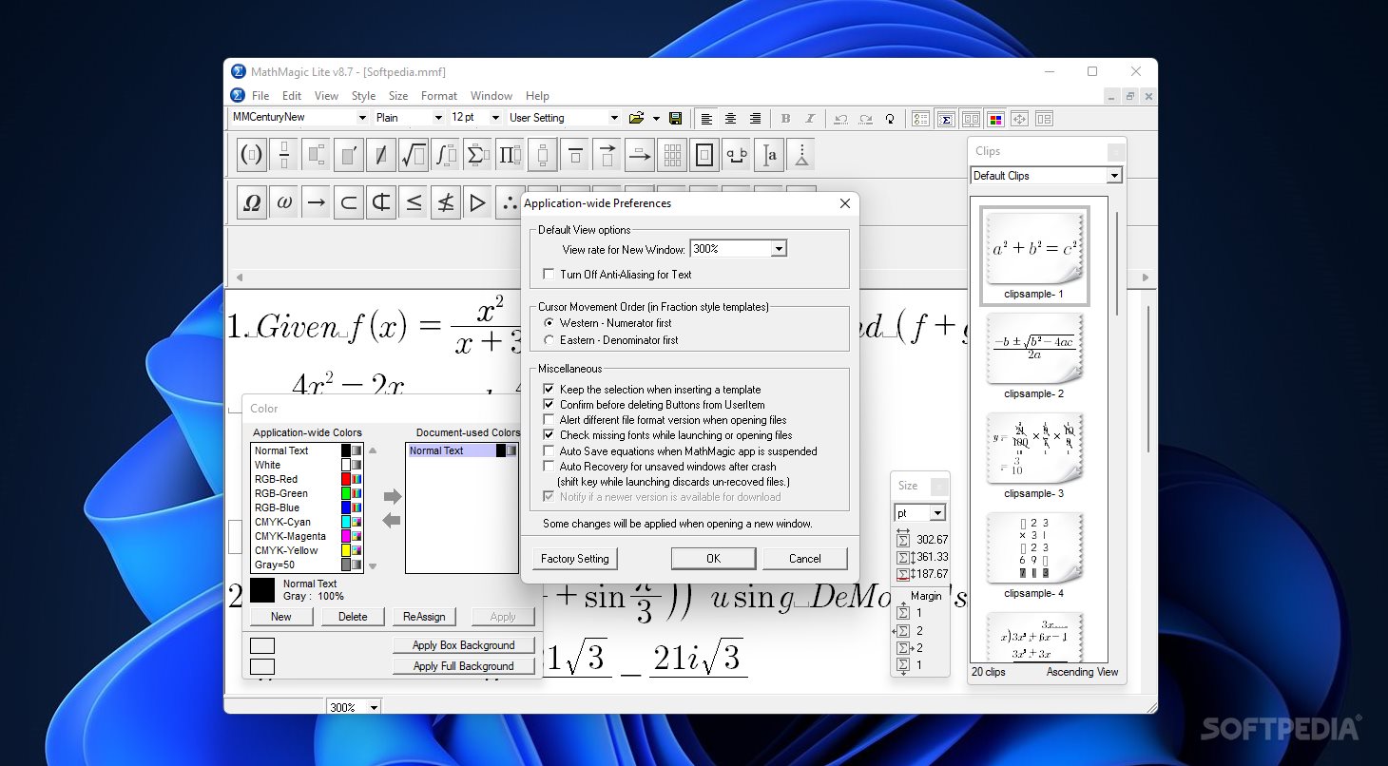Open the 12 pt size dropdown
The width and height of the screenshot is (1388, 766).
pos(495,118)
